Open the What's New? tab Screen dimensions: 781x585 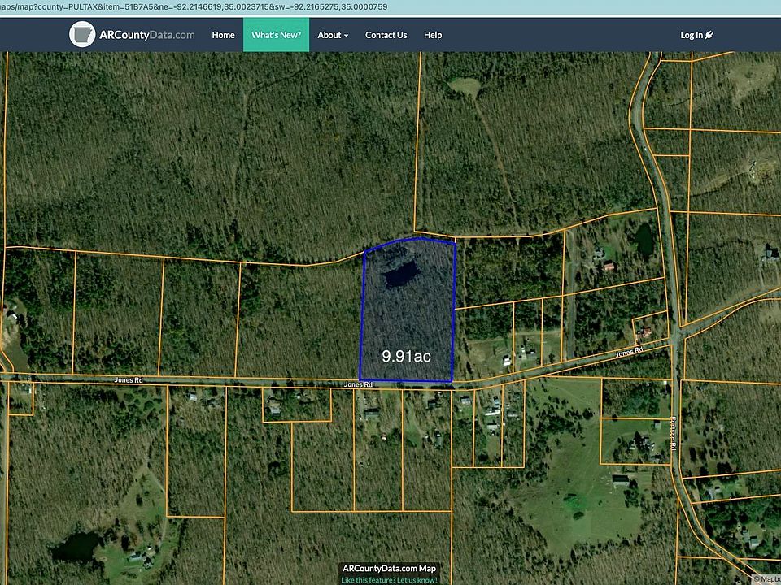click(x=276, y=35)
